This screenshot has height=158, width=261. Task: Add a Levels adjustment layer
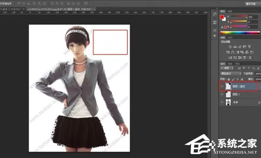pyautogui.click(x=235, y=47)
